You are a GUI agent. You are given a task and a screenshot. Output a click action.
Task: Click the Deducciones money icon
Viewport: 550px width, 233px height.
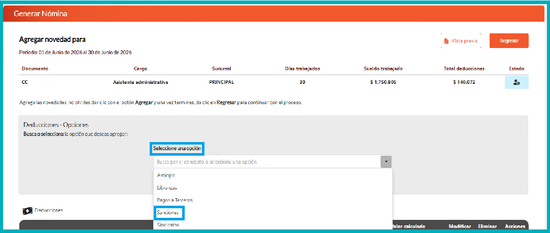(x=27, y=211)
